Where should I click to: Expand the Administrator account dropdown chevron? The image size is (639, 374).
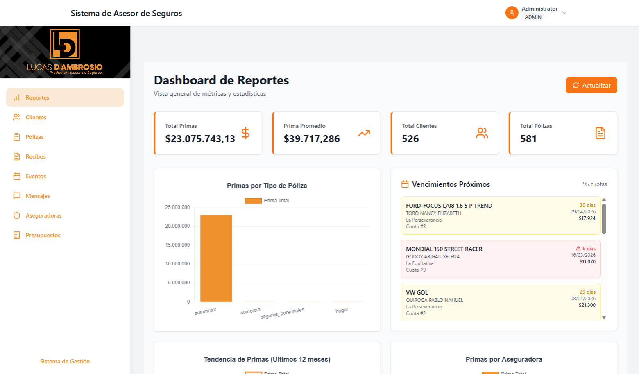pos(564,13)
